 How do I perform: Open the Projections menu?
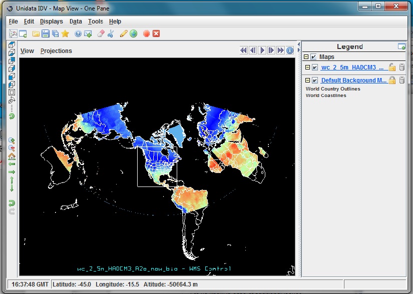click(56, 51)
